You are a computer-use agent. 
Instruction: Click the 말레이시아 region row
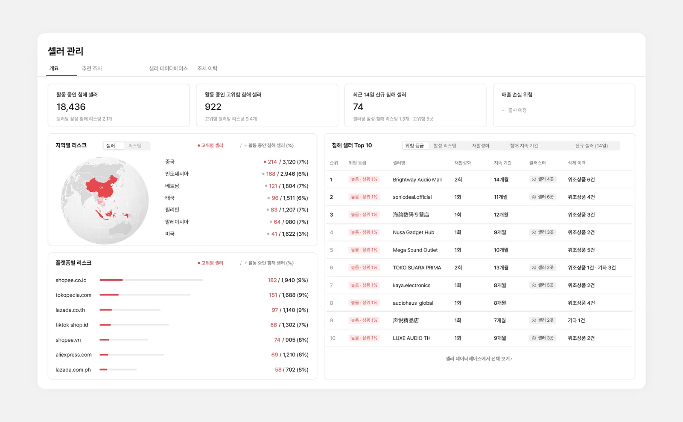pyautogui.click(x=236, y=222)
